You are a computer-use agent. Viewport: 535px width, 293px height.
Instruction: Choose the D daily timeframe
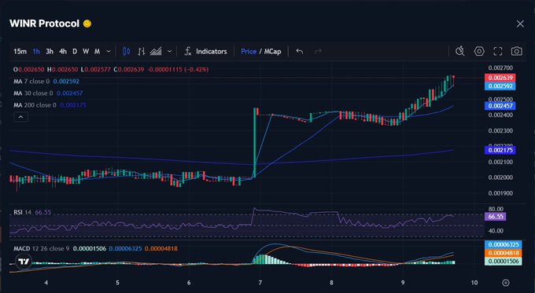point(75,51)
